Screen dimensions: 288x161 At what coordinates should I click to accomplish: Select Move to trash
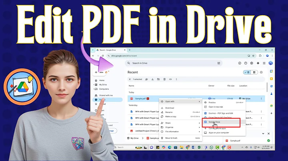tap(180, 138)
